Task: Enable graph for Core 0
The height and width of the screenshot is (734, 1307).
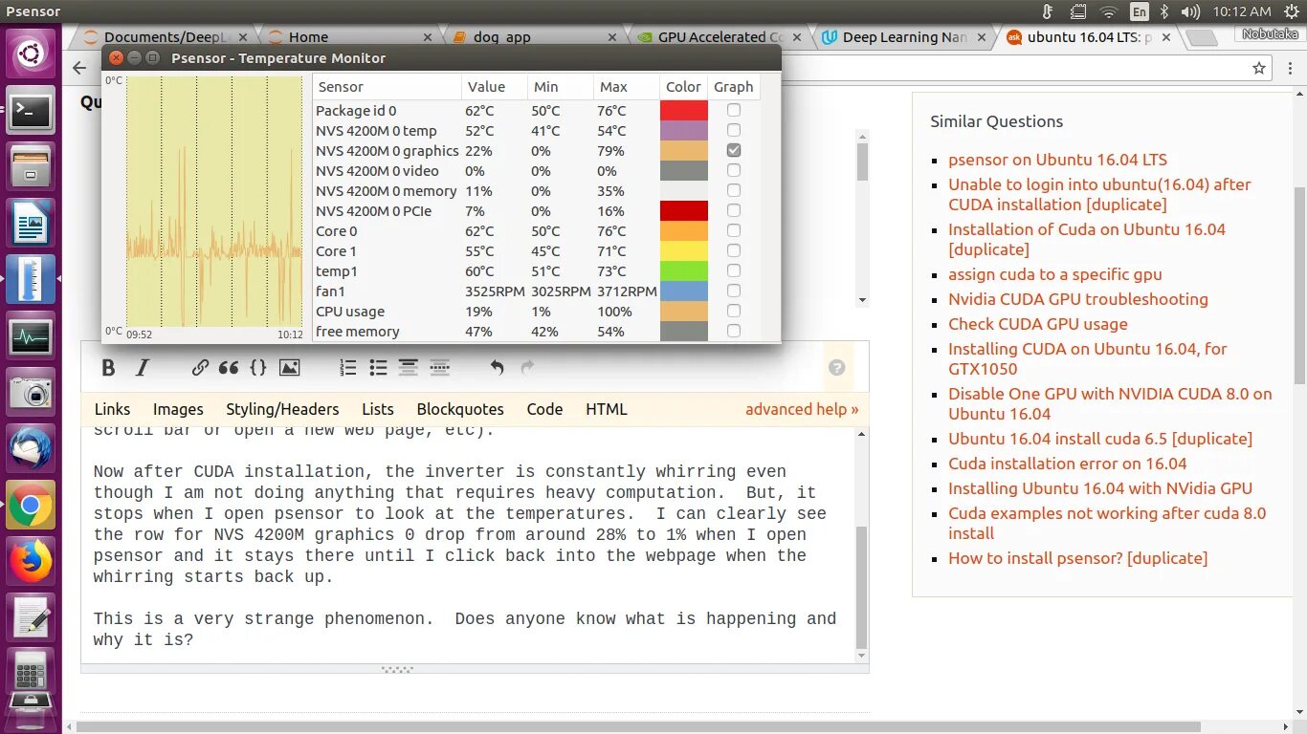Action: tap(734, 231)
